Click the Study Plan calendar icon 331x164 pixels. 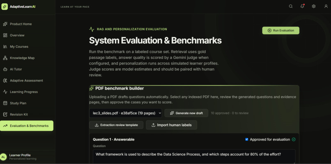pos(5,103)
